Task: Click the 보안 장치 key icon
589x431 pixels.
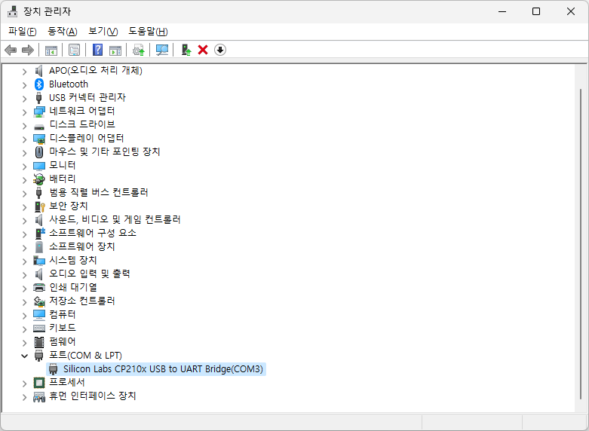Action: click(x=39, y=206)
